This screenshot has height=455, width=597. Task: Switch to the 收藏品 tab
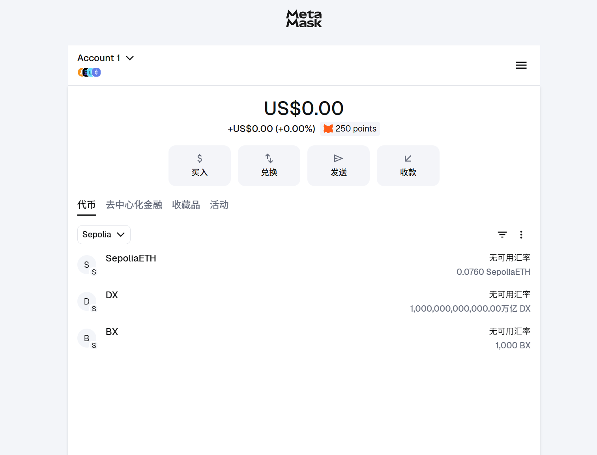(x=186, y=205)
